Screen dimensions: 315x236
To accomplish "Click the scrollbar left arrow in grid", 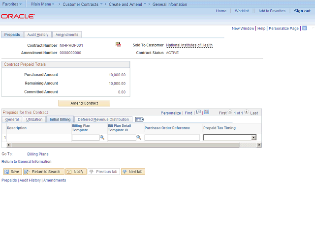I will point(9,145).
